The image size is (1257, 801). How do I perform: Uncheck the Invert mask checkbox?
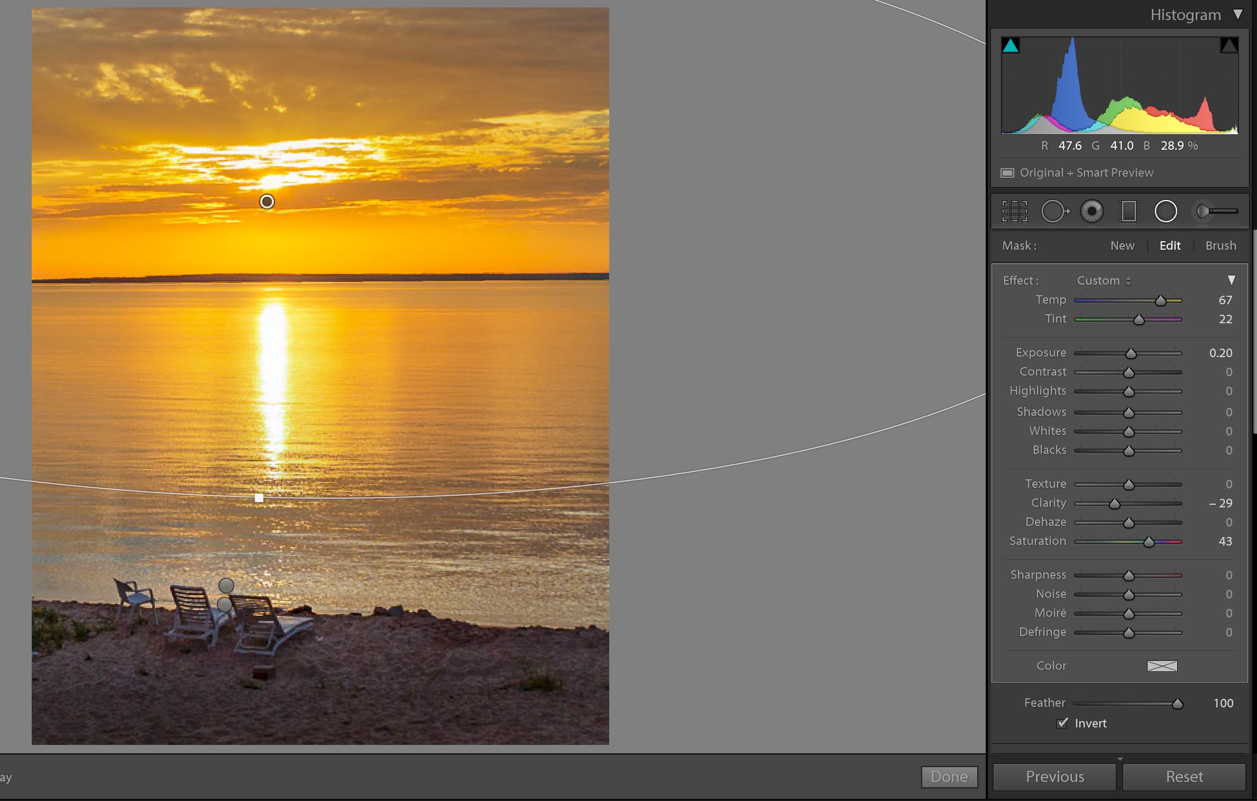(x=1062, y=723)
